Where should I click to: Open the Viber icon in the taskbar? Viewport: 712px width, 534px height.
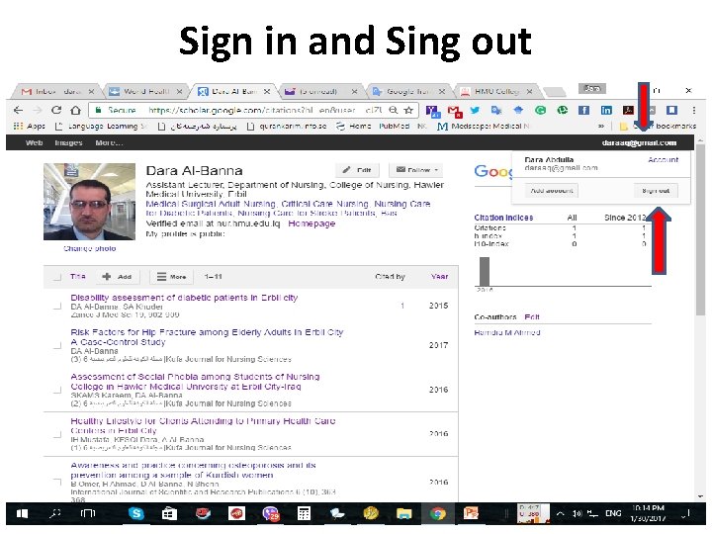271,513
